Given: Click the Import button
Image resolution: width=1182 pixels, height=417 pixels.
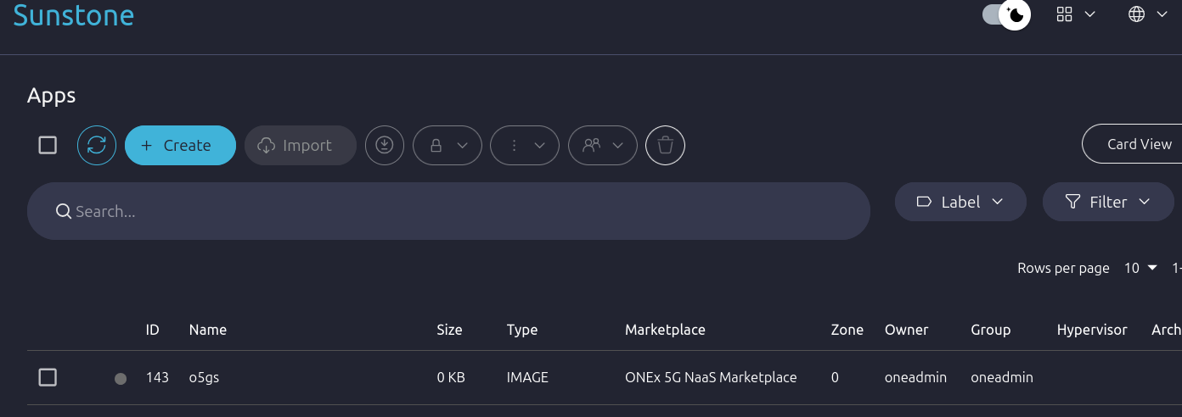Looking at the screenshot, I should tap(301, 145).
